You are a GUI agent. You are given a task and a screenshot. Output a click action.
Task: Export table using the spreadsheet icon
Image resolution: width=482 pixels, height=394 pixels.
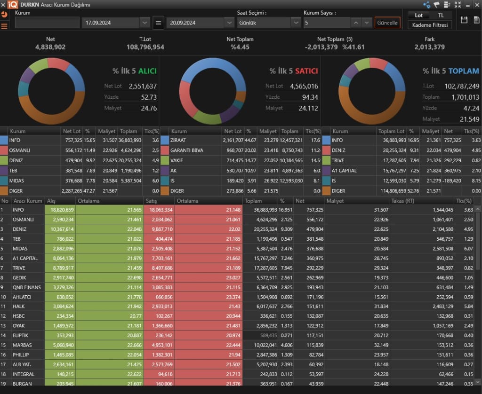tap(476, 20)
